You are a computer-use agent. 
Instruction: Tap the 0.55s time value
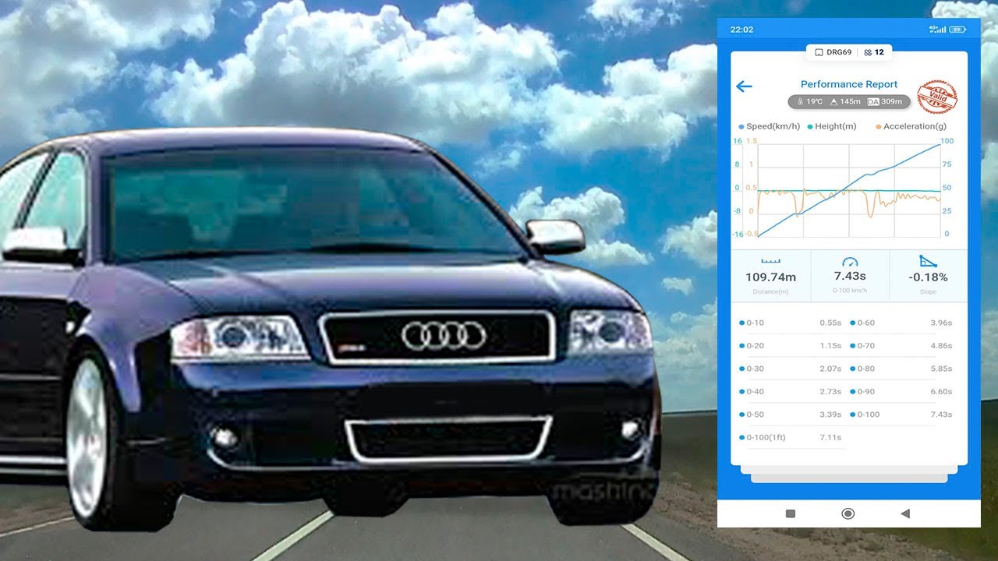pyautogui.click(x=830, y=323)
